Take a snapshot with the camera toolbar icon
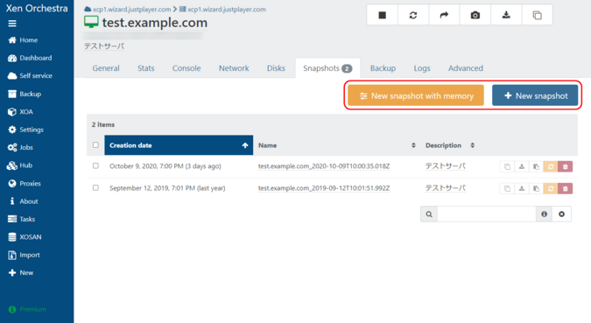 (x=475, y=15)
